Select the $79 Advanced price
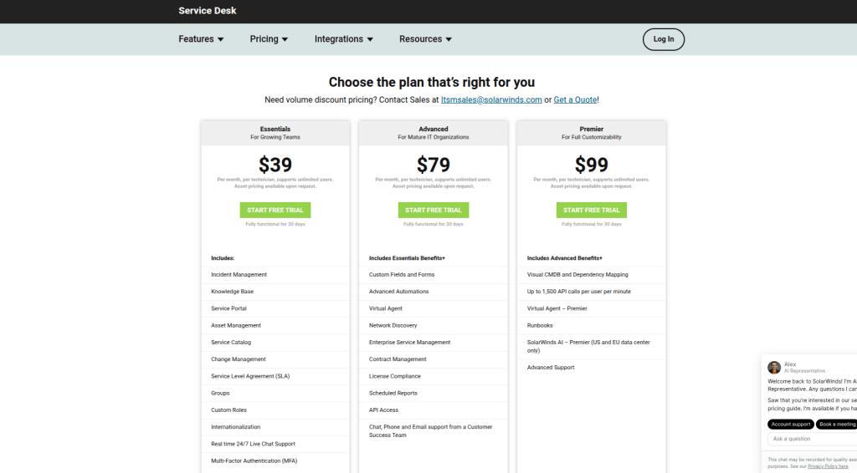Viewport: 857px width, 473px height. (x=433, y=165)
